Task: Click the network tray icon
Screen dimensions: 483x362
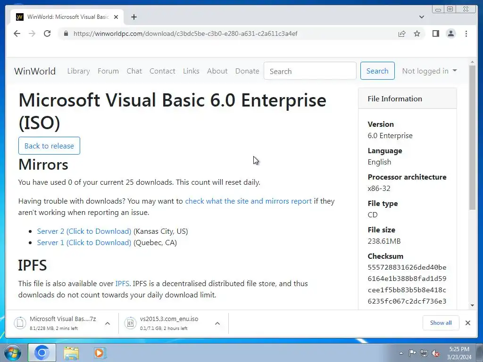Action: coord(424,353)
